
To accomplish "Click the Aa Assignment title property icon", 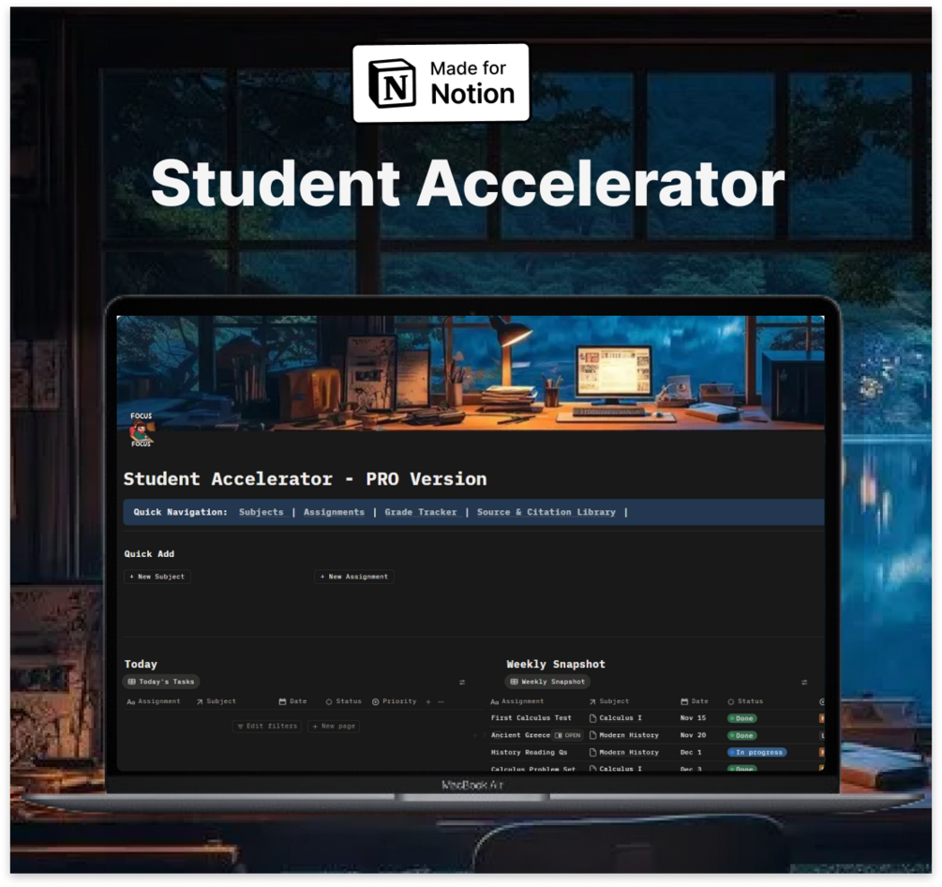I will 130,701.
